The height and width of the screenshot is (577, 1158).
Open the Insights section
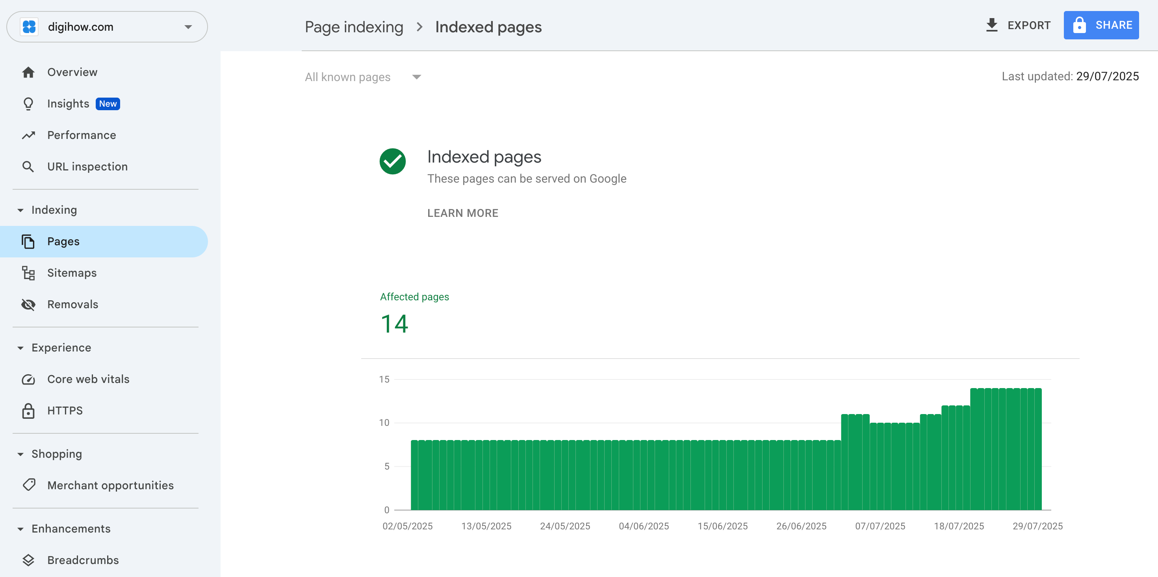104,104
